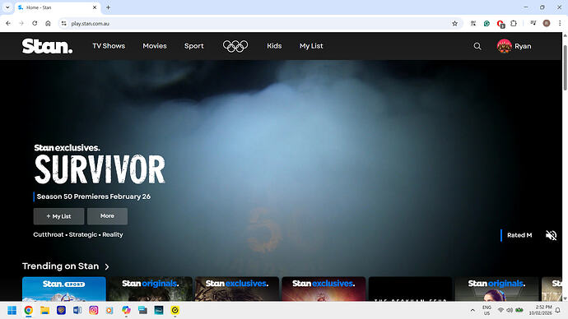Click the ENG US language indicator
568x319 pixels.
487,310
